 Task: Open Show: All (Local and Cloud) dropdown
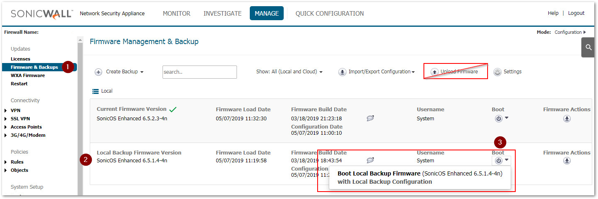coord(289,72)
